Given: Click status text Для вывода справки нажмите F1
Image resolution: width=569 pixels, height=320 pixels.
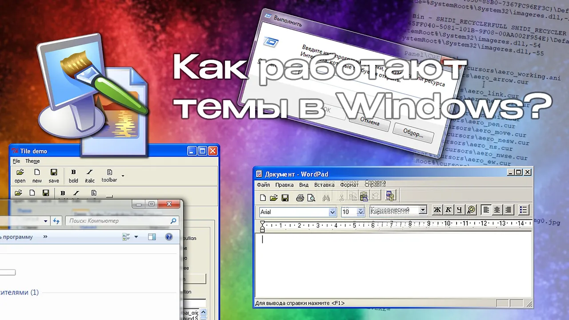Looking at the screenshot, I should (x=300, y=303).
